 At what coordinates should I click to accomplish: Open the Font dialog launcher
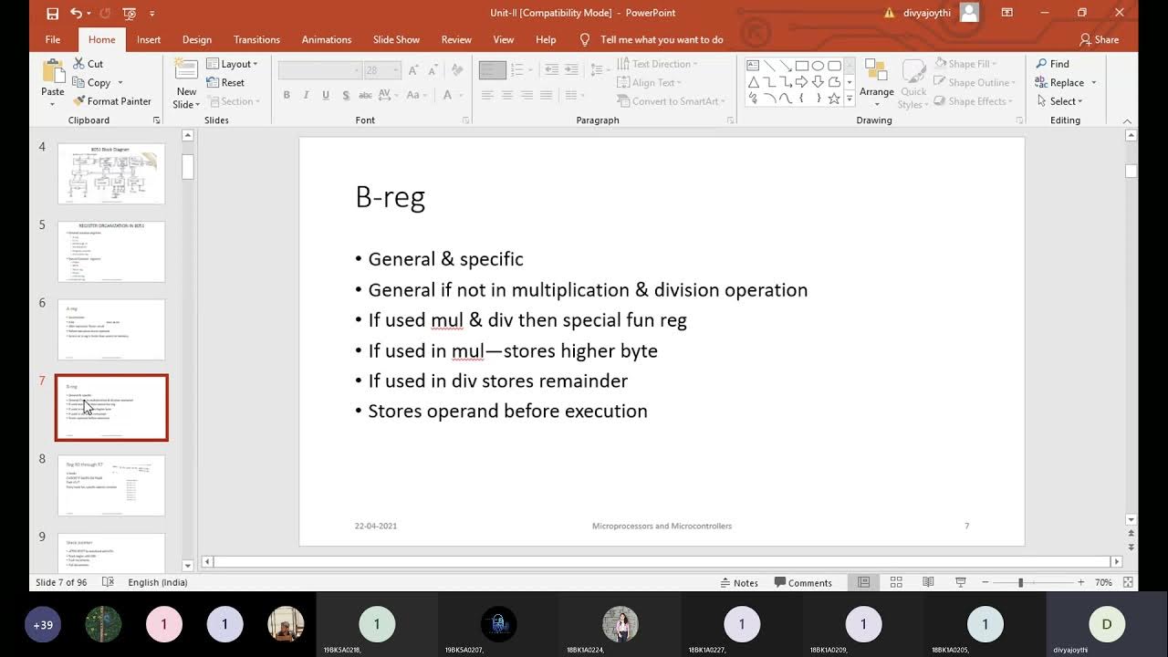click(466, 120)
